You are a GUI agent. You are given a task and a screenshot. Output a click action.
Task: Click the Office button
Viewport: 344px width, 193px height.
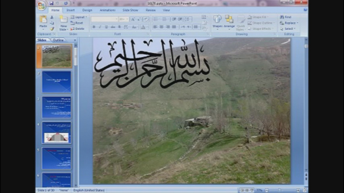coord(42,5)
